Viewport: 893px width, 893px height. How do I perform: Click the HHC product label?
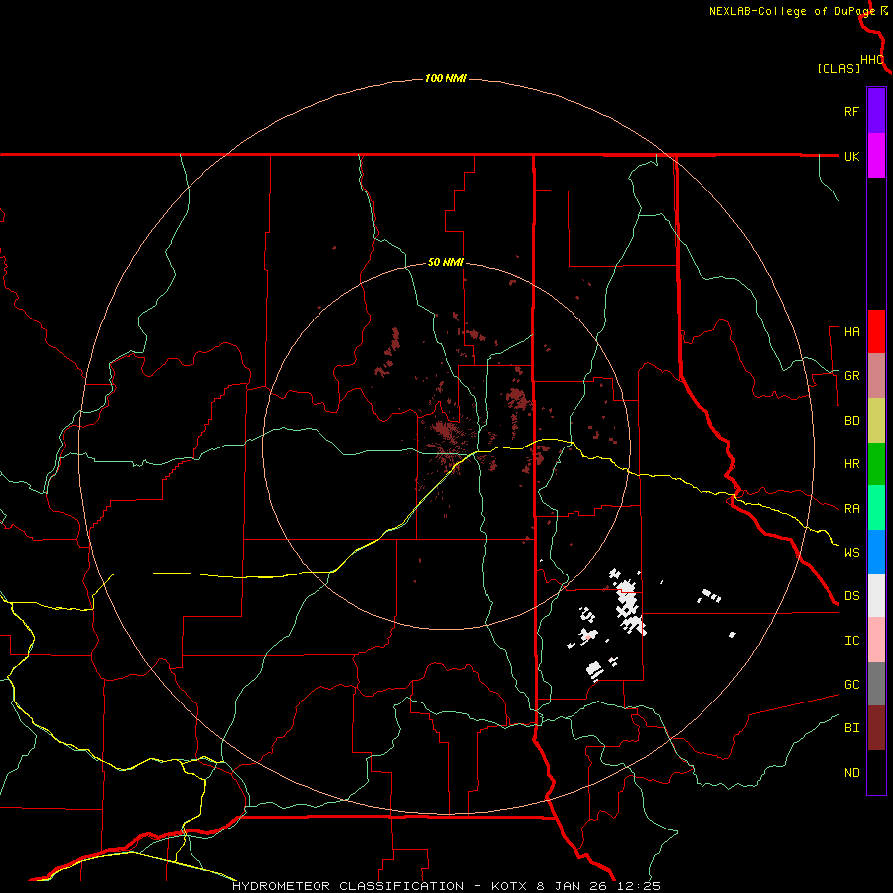coord(872,60)
